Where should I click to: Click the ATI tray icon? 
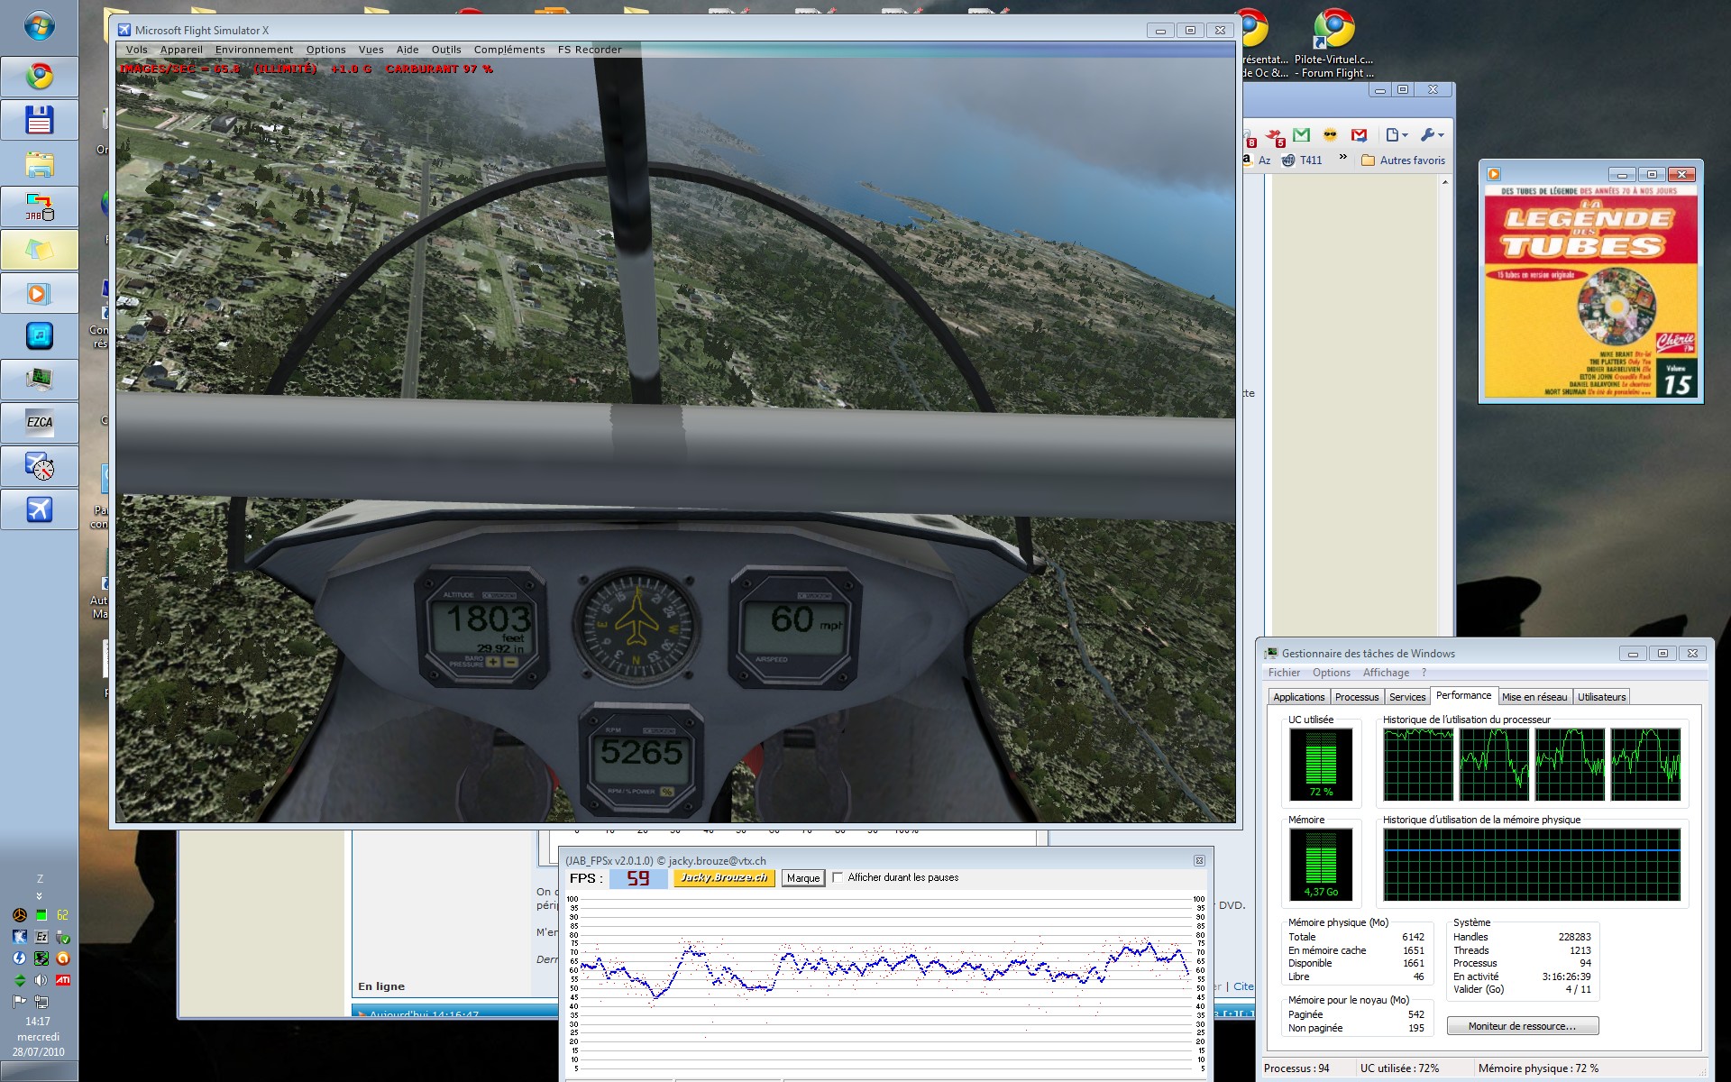63,980
